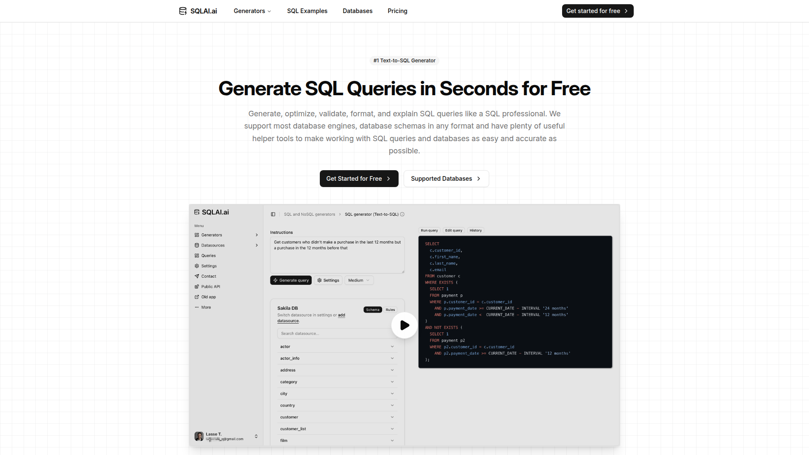This screenshot has height=455, width=809.
Task: Click the Supported Databases button
Action: pos(446,179)
